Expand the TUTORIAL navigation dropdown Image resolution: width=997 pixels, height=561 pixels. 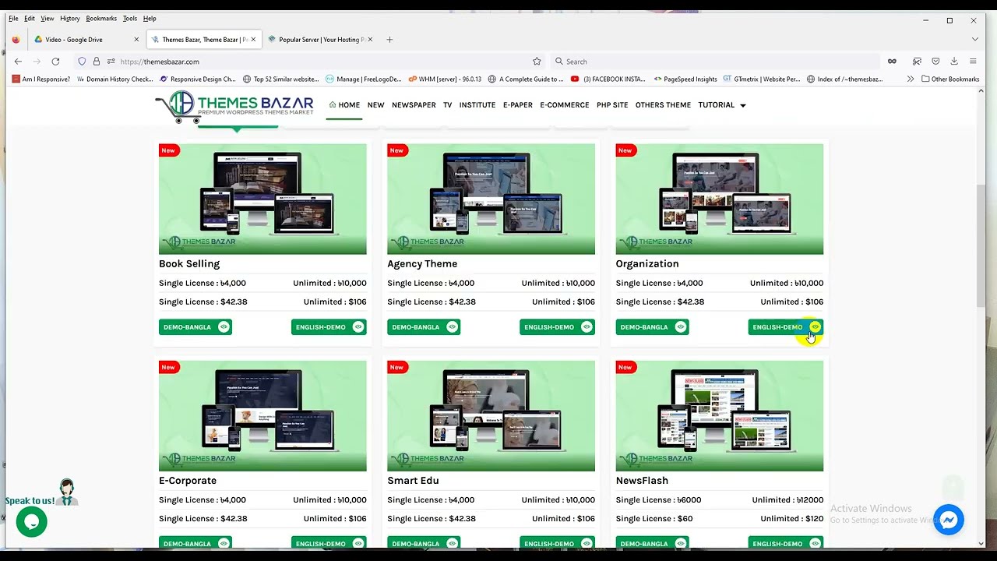click(722, 105)
